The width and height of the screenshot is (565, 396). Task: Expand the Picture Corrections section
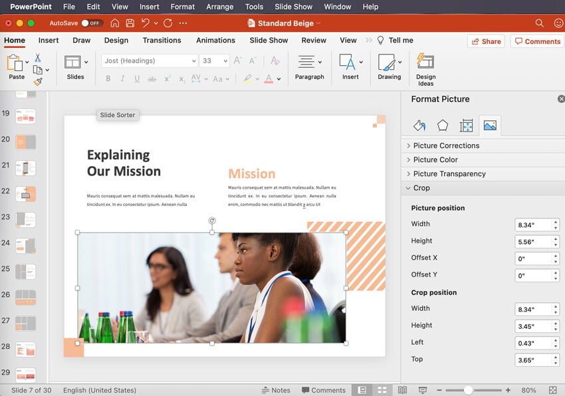tap(445, 146)
